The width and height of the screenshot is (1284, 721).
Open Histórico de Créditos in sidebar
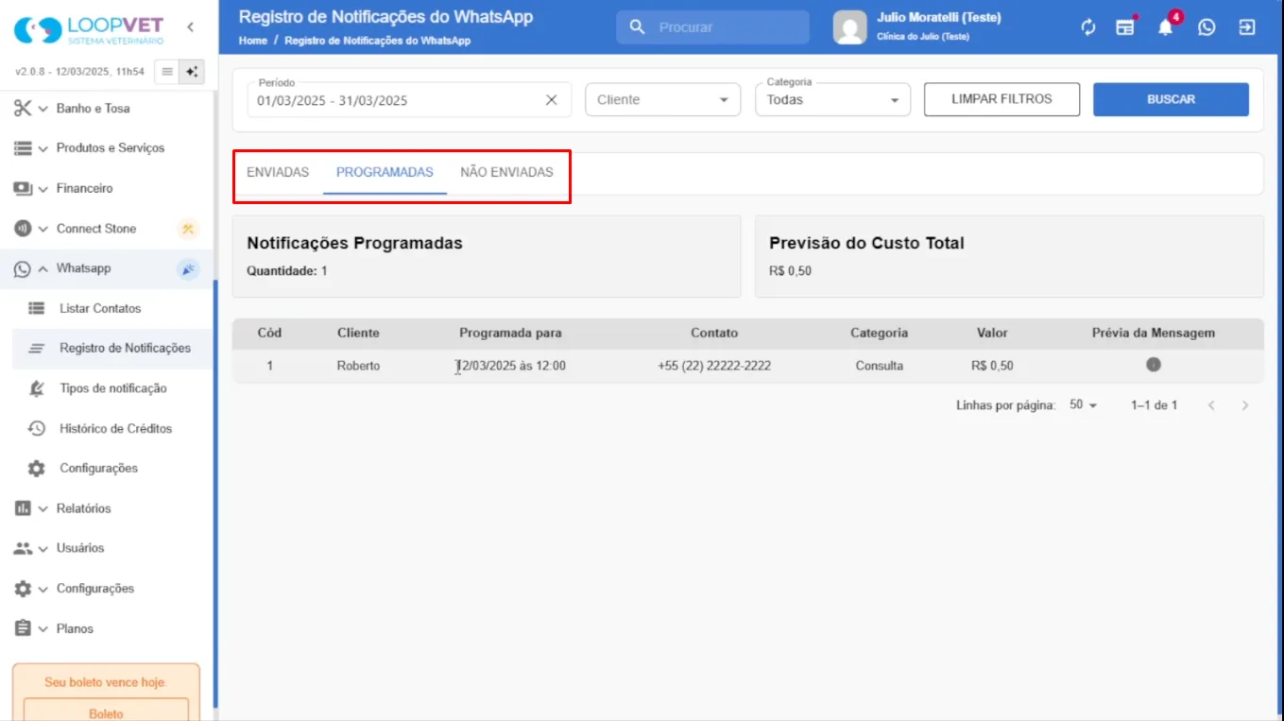coord(115,428)
